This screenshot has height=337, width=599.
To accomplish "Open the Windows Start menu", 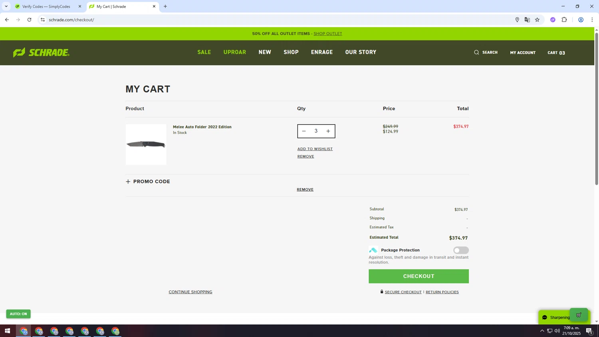I will tap(7, 331).
